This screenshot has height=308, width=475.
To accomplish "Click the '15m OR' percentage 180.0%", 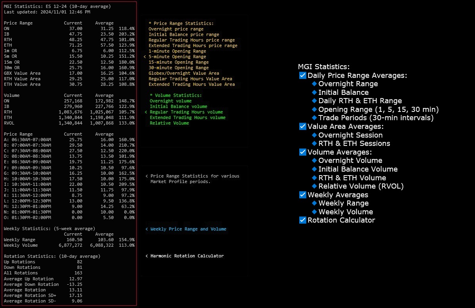I will pos(127,62).
